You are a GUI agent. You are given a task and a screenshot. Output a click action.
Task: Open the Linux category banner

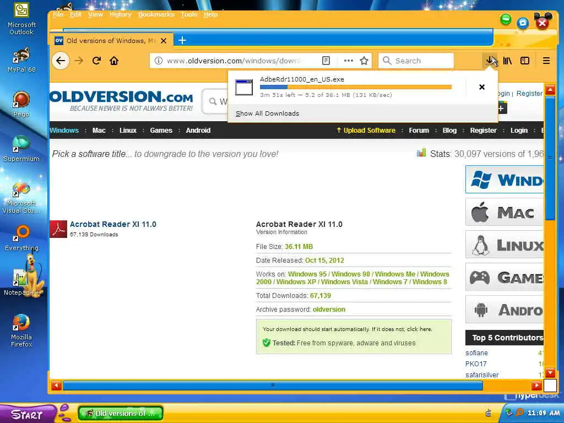[505, 245]
